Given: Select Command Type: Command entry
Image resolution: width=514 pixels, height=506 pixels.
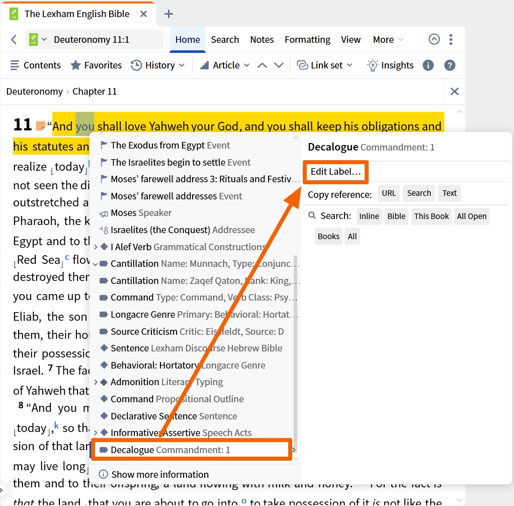Looking at the screenshot, I should (x=195, y=297).
